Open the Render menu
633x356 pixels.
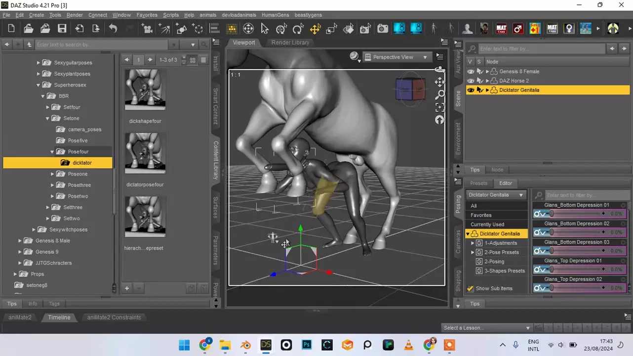click(x=75, y=15)
